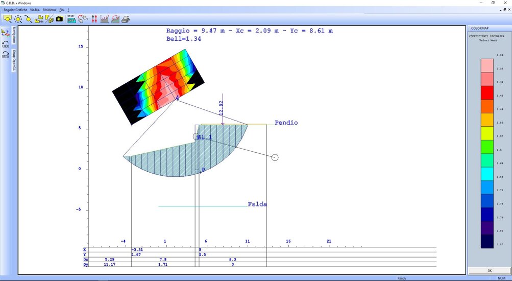Open the Navigatore side tab

[14, 35]
